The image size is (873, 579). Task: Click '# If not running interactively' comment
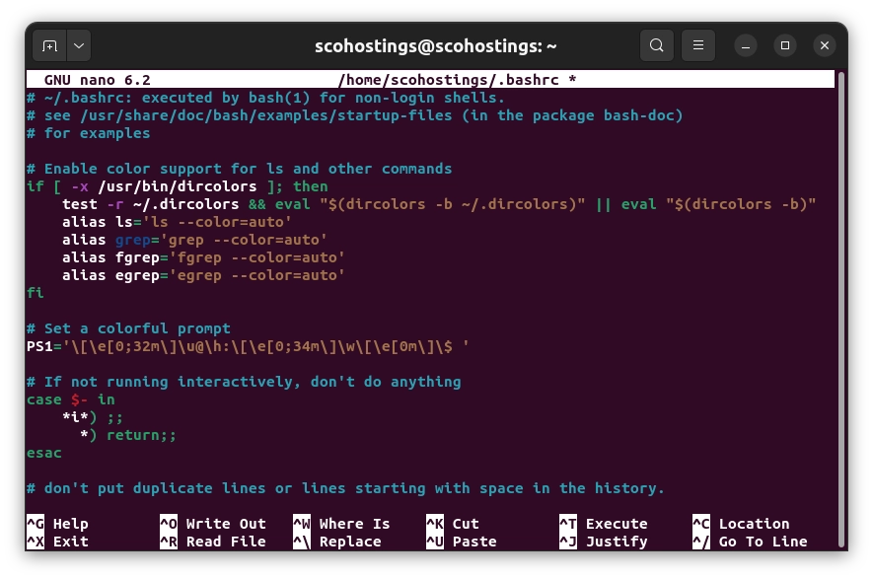(x=244, y=382)
